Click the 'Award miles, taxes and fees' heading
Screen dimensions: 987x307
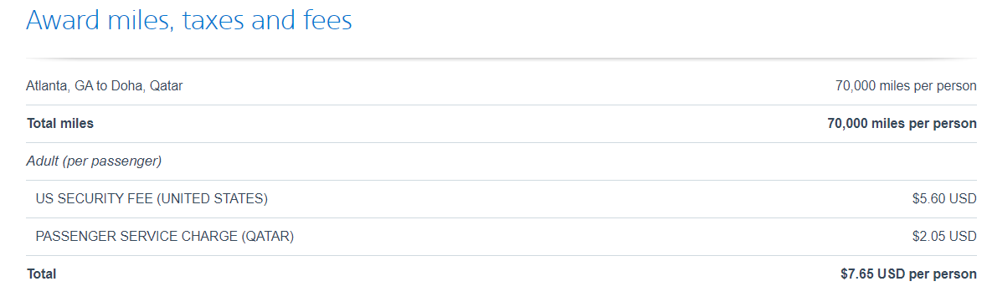pos(189,20)
